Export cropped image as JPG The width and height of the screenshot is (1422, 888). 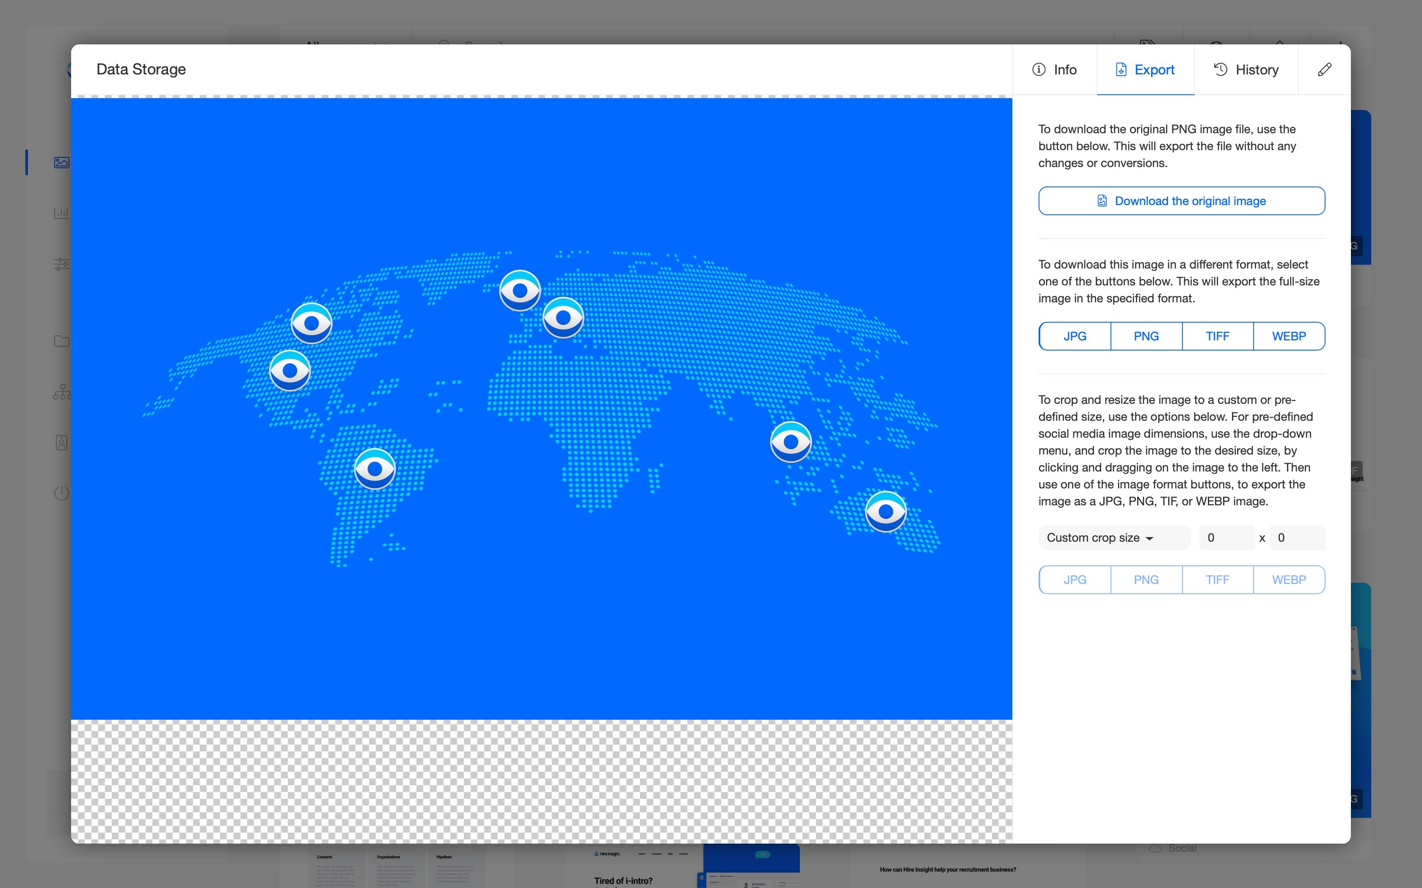[x=1075, y=580]
